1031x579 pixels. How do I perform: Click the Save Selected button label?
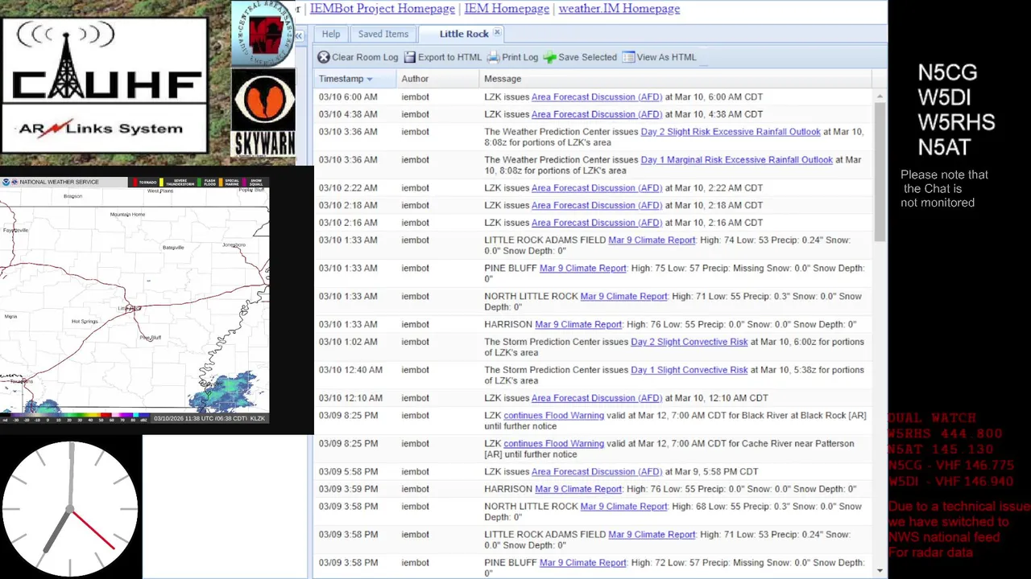click(x=587, y=57)
